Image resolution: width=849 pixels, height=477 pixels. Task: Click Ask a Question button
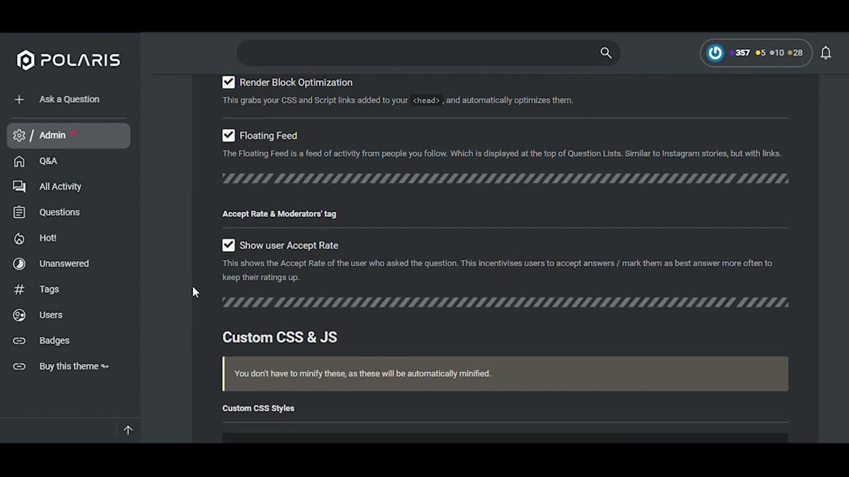coord(69,99)
